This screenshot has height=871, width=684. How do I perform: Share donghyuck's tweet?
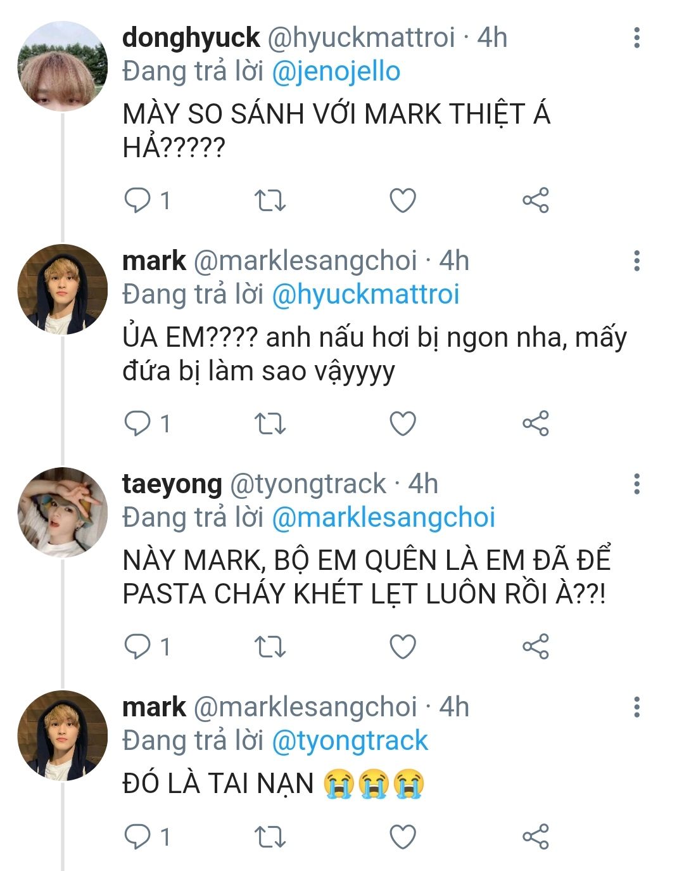pos(535,201)
